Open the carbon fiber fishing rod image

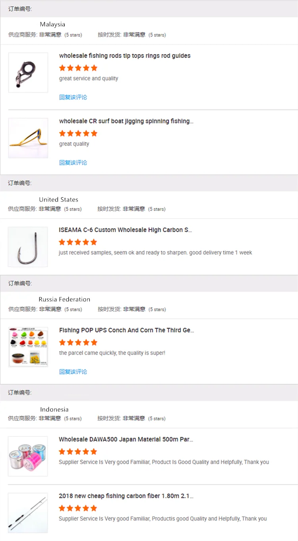(x=28, y=513)
